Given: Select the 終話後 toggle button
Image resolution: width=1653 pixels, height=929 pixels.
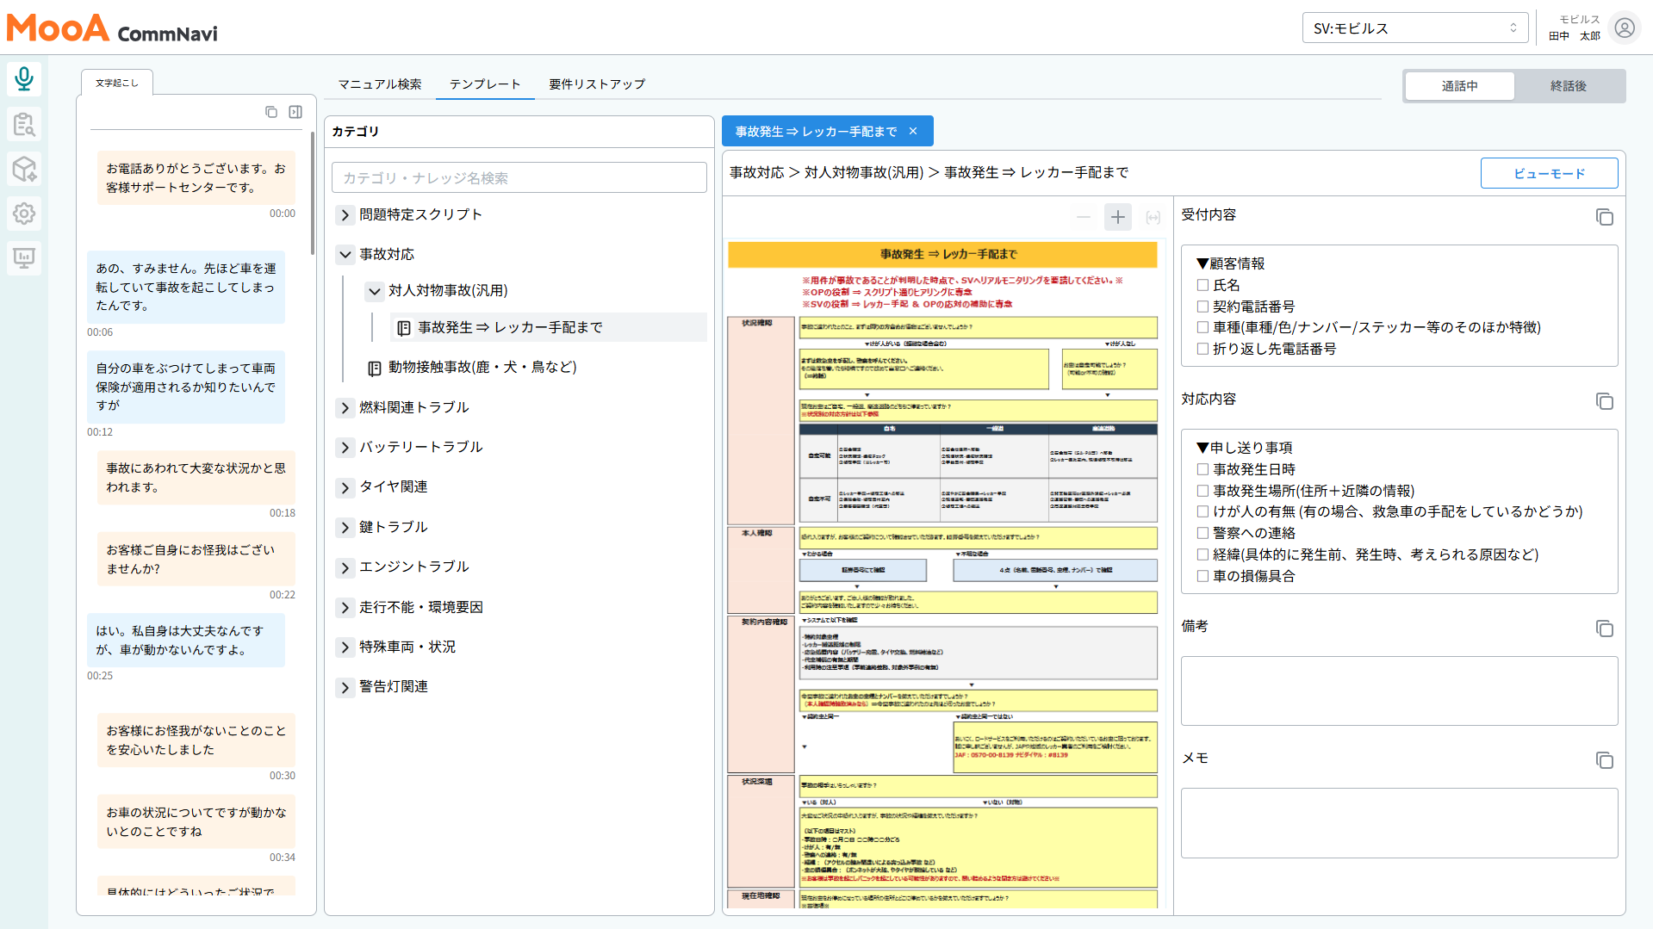Looking at the screenshot, I should (x=1568, y=86).
